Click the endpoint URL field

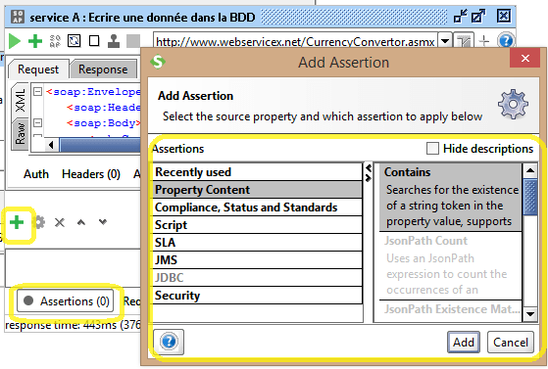[x=295, y=41]
